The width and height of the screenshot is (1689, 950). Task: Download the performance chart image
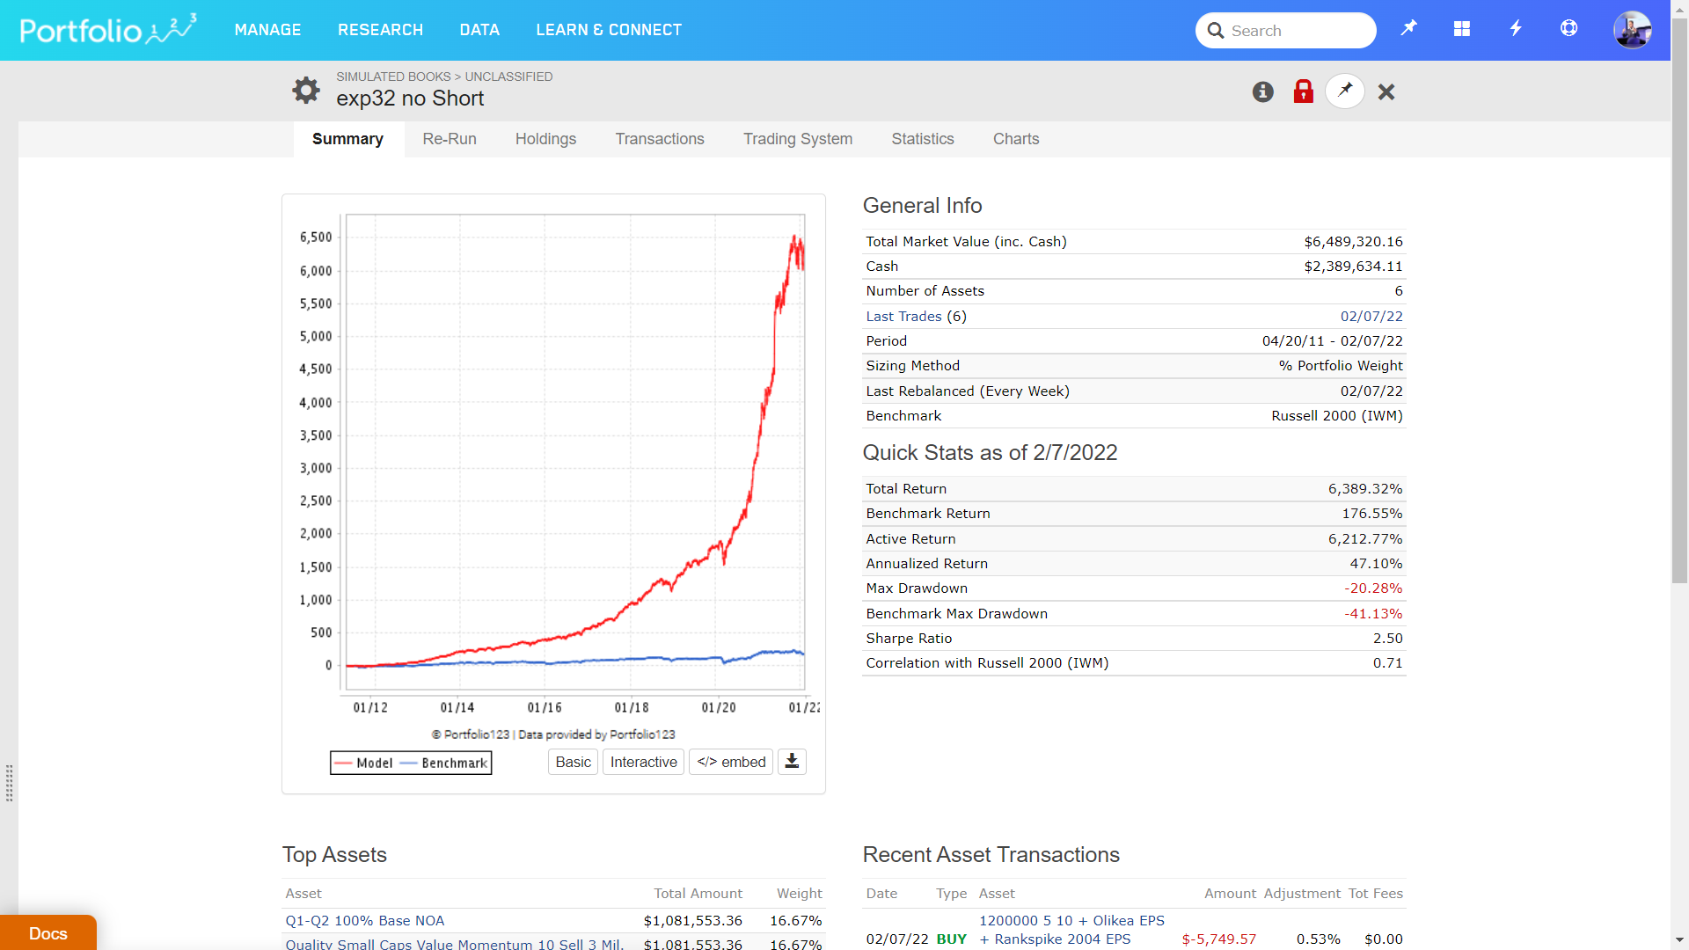(x=792, y=762)
